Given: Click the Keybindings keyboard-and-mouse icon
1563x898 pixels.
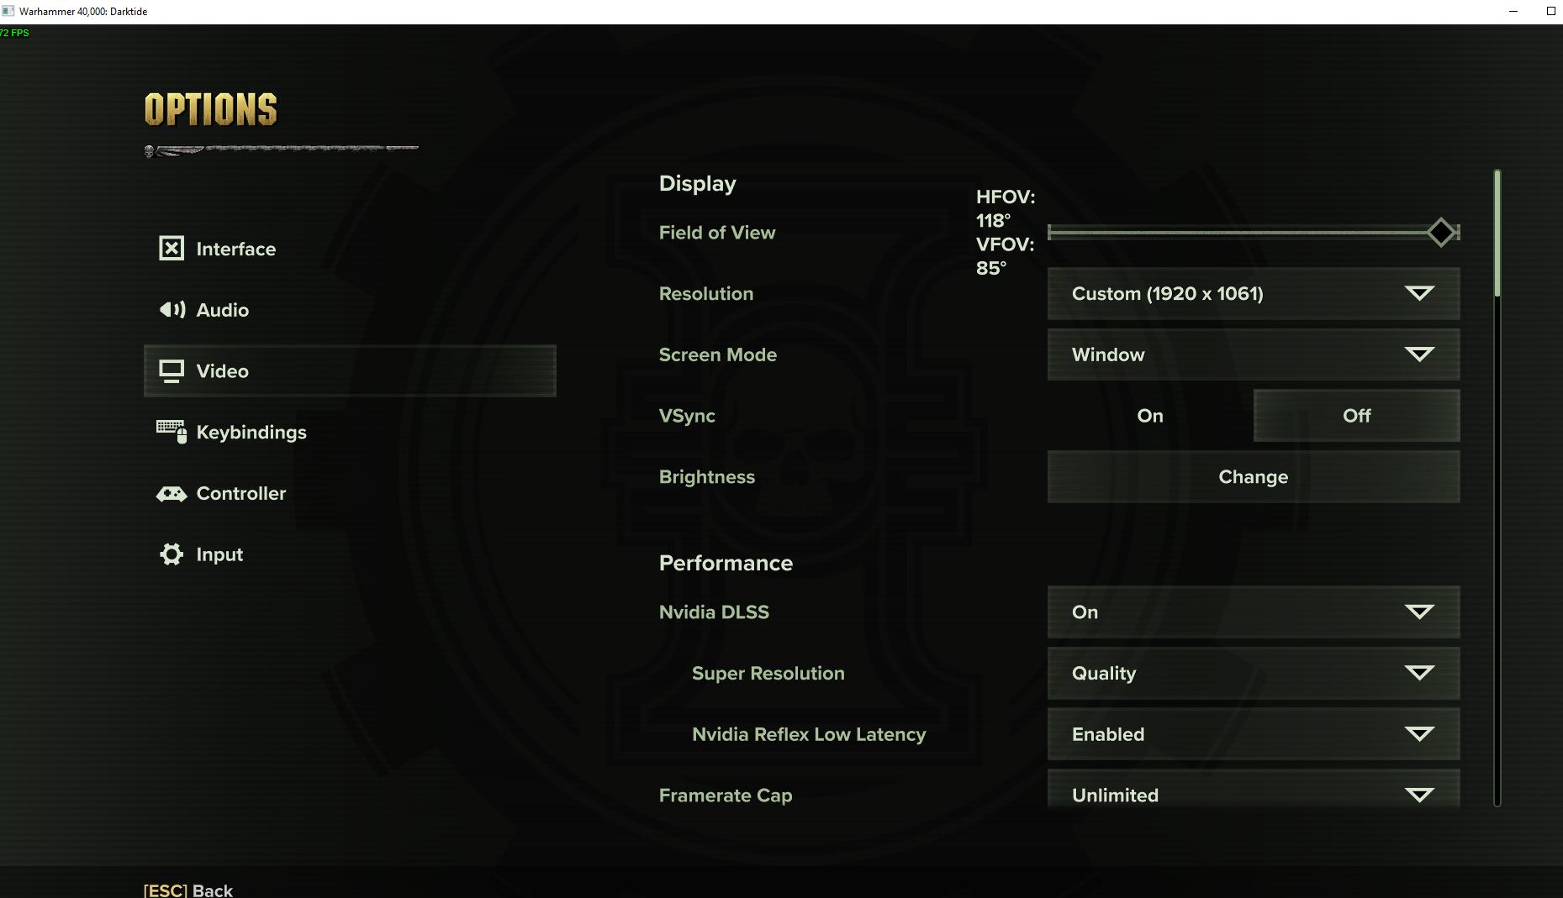Looking at the screenshot, I should click(172, 432).
